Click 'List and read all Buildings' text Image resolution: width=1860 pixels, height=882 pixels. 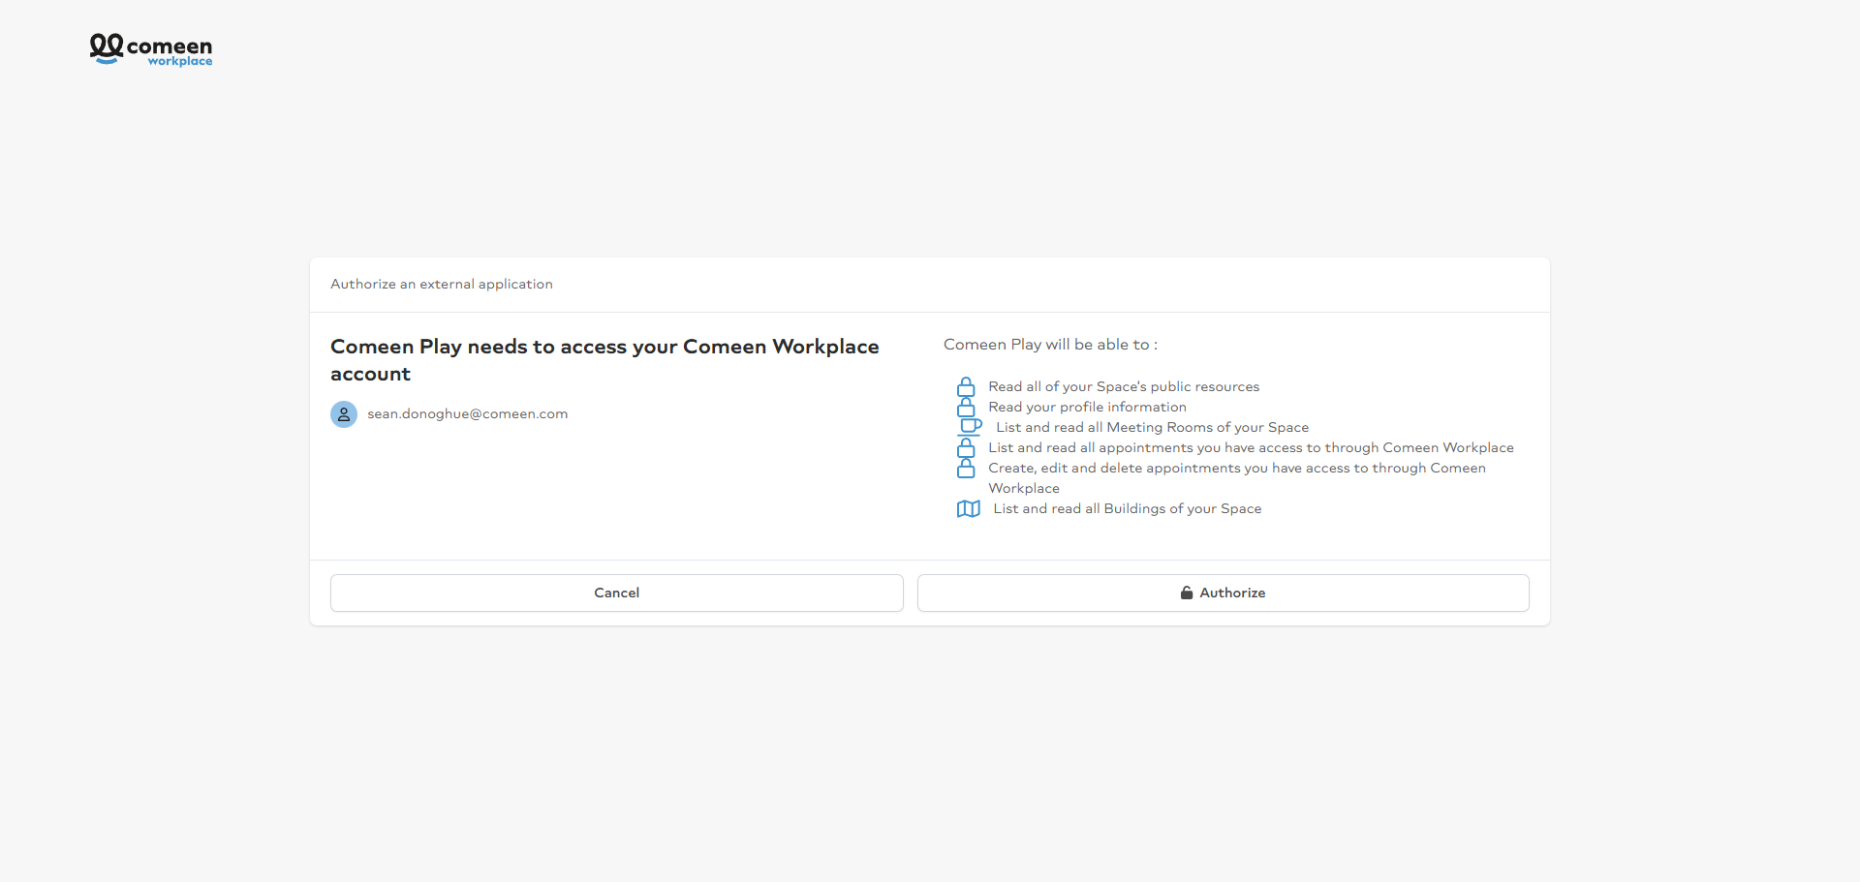point(1128,509)
